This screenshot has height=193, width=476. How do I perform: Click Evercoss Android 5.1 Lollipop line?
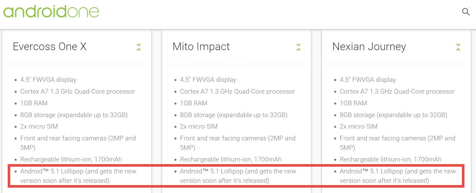(x=78, y=176)
